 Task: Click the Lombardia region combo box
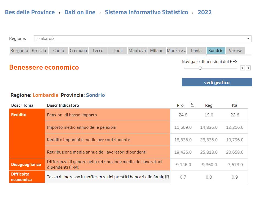click(143, 39)
